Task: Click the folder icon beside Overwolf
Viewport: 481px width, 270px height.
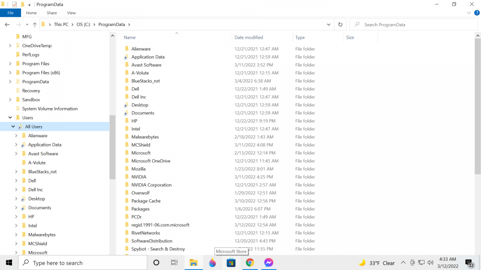Action: tap(127, 193)
